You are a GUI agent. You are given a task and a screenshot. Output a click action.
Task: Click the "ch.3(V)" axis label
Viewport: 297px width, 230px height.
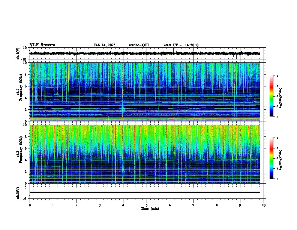(18, 193)
